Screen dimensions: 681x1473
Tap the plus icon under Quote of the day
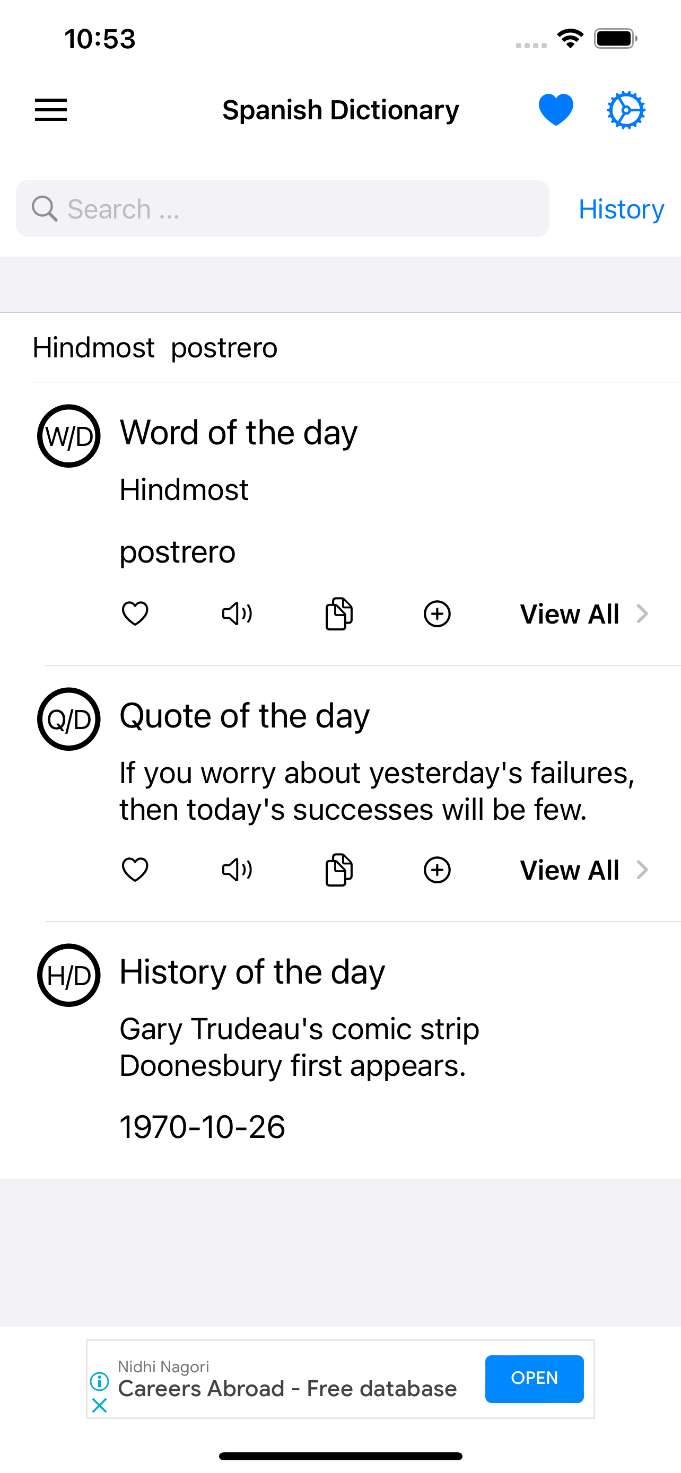tap(437, 870)
